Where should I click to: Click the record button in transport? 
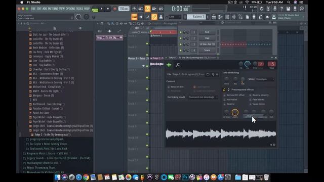point(115,9)
